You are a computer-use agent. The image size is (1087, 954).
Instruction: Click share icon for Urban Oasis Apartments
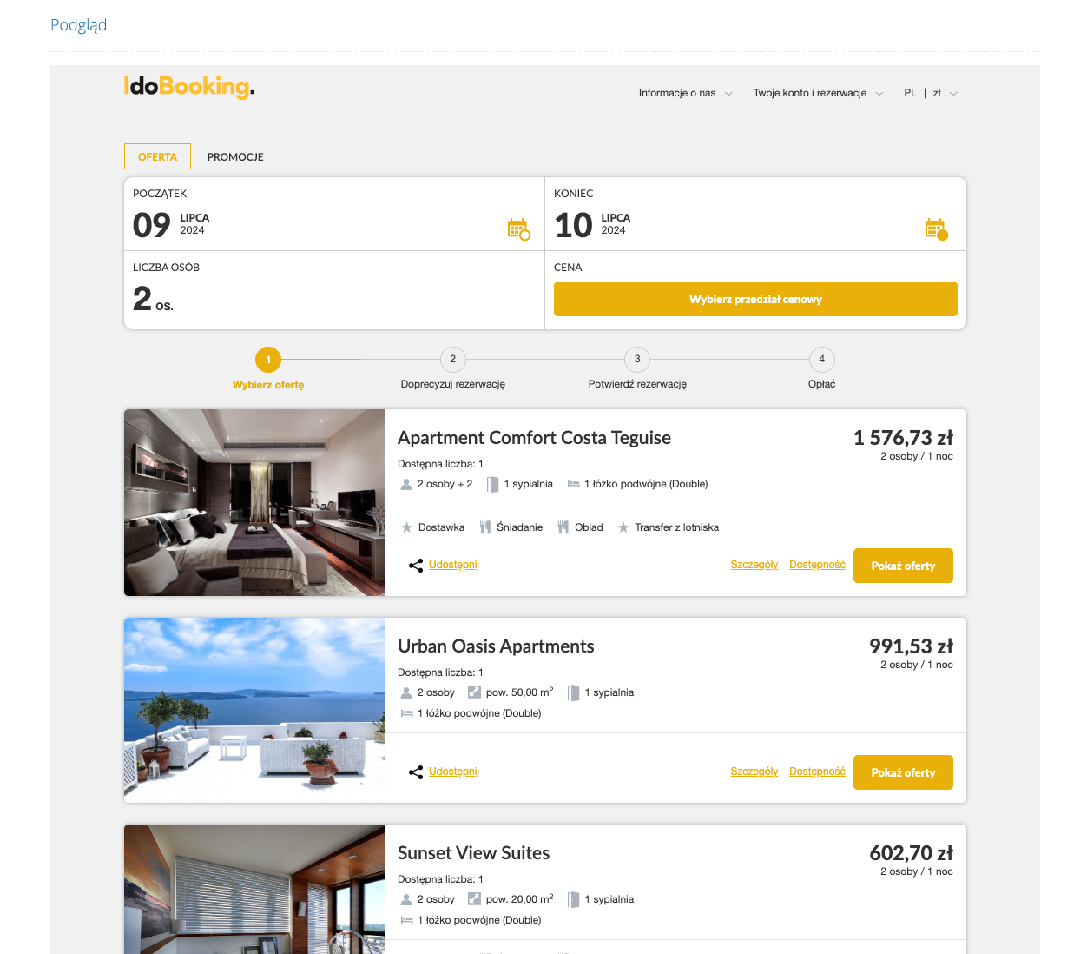coord(416,772)
